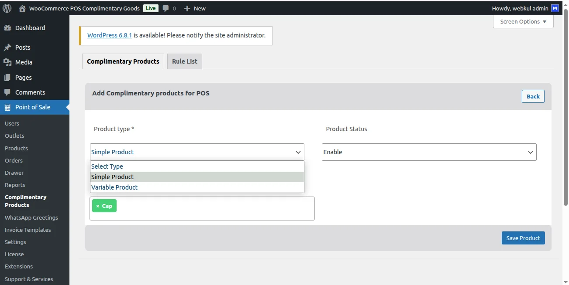Click the site title WooCommerce POS Complimentary Goods
569x285 pixels.
click(x=84, y=8)
